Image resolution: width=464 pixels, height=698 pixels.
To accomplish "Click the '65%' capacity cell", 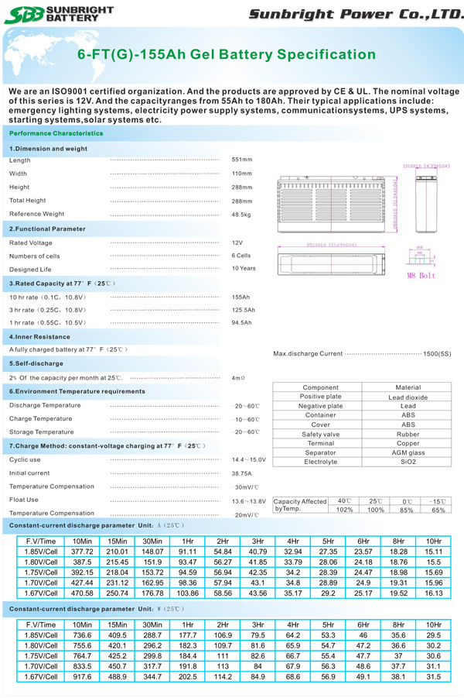I will coord(438,510).
